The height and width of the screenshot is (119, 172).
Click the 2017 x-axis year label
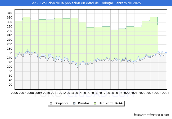pyautogui.click(x=102, y=93)
